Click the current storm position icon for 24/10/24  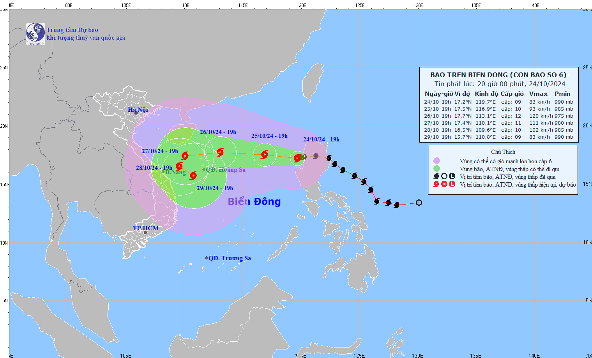(x=297, y=158)
